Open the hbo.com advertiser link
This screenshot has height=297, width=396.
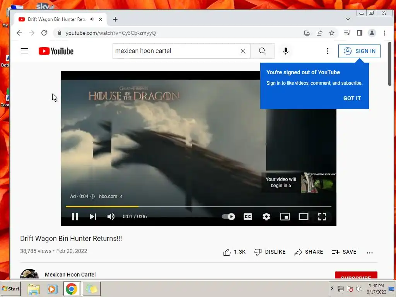[110, 196]
